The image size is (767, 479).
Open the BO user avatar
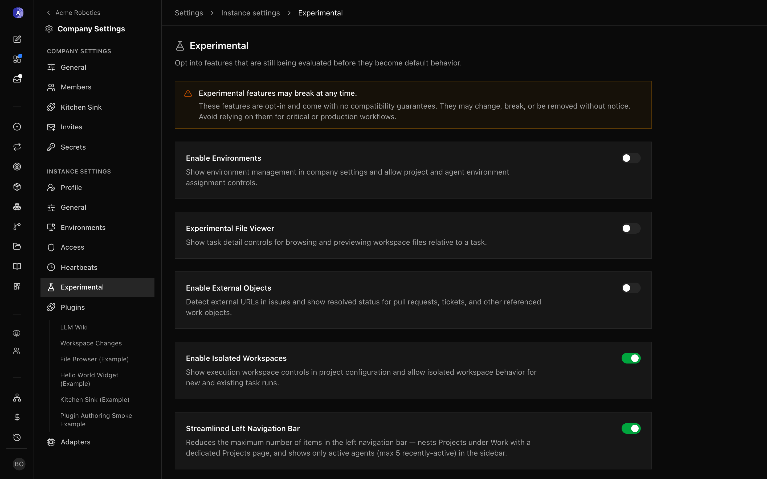(19, 464)
